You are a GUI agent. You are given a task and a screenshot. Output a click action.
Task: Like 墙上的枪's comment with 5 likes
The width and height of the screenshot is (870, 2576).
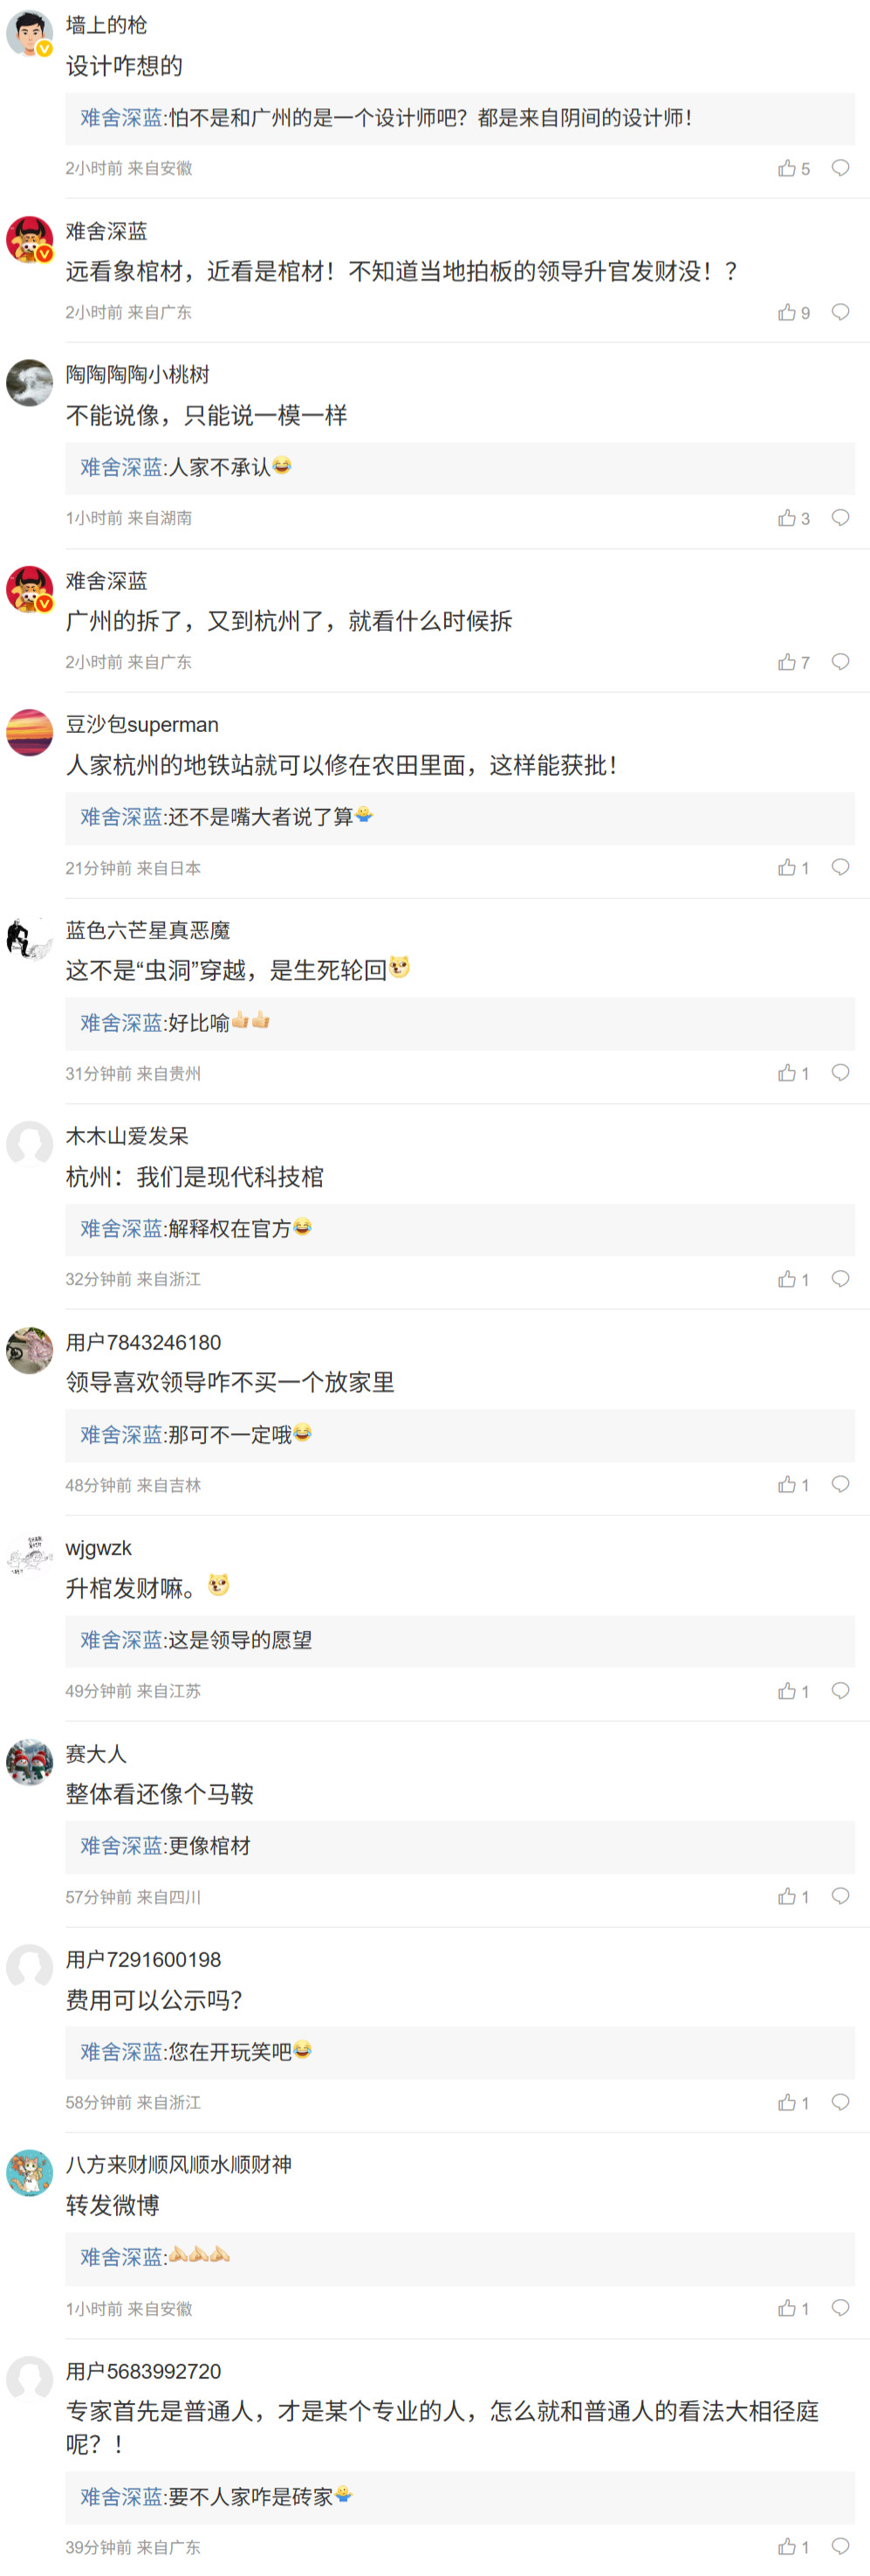click(x=787, y=168)
